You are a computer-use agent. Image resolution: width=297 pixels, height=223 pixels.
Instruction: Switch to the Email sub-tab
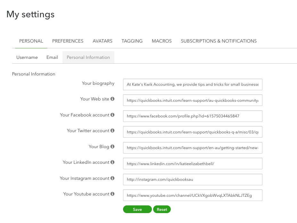pyautogui.click(x=52, y=57)
